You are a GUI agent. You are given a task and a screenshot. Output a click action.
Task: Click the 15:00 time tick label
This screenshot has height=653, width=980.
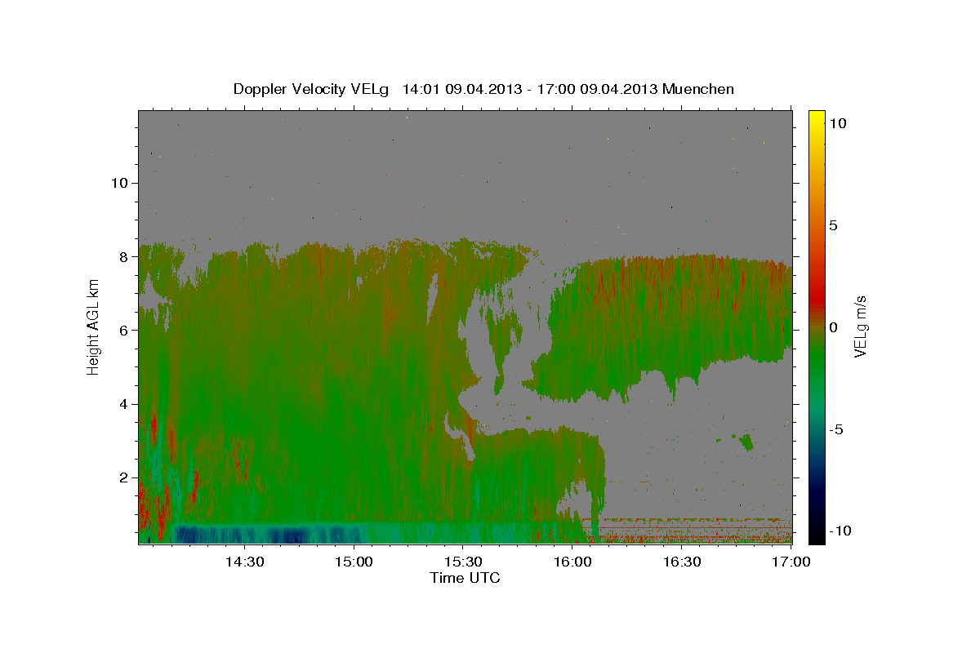pyautogui.click(x=355, y=562)
